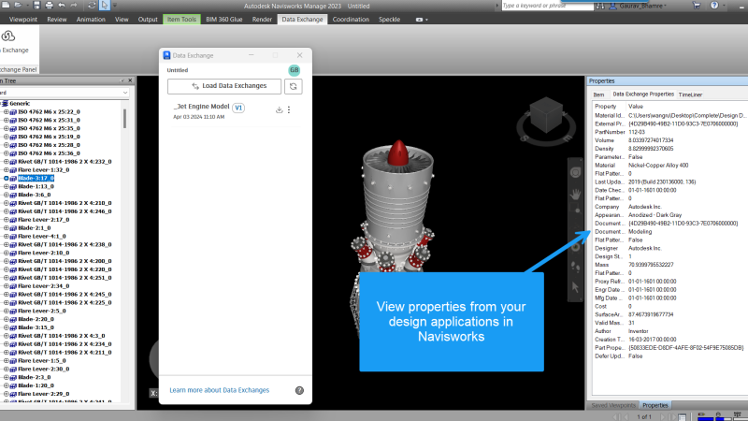Screen dimensions: 748x421
Task: Expand the Blade-1:13_0 tree node
Action: tap(6, 186)
